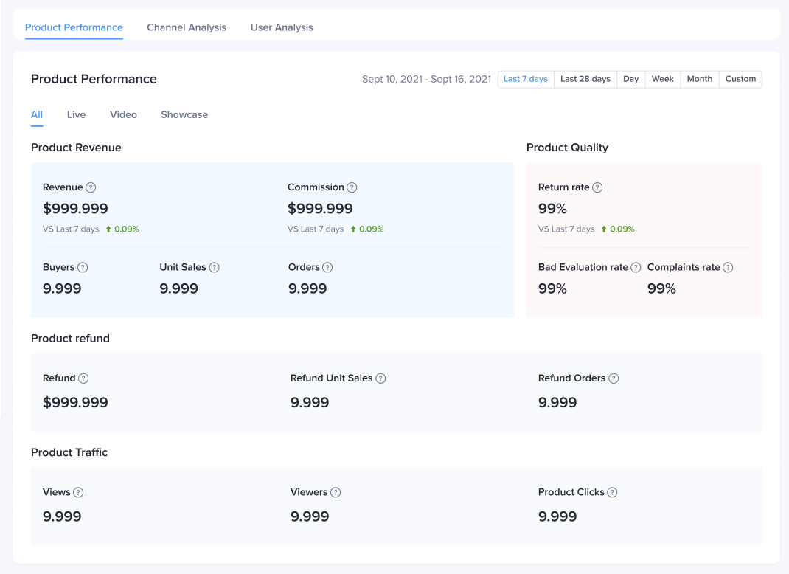Choose the Last 28 days range

point(585,79)
